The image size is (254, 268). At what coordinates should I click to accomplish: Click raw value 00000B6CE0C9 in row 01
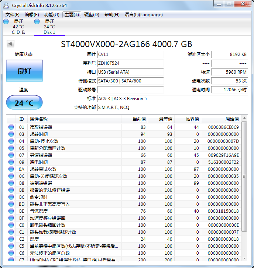tap(223, 127)
